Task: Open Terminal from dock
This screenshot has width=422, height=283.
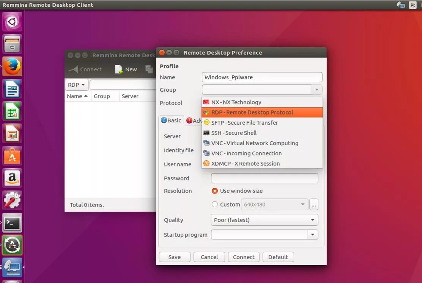Action: tap(12, 223)
